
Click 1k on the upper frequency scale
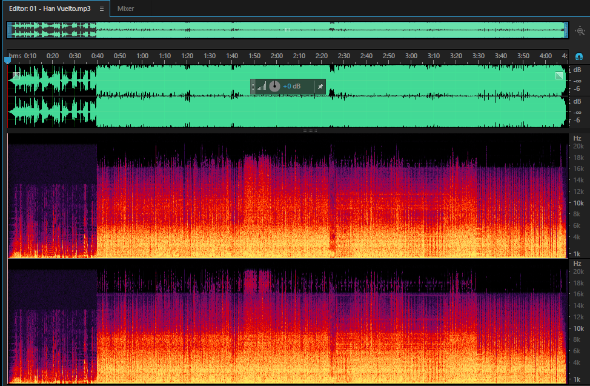pos(577,254)
